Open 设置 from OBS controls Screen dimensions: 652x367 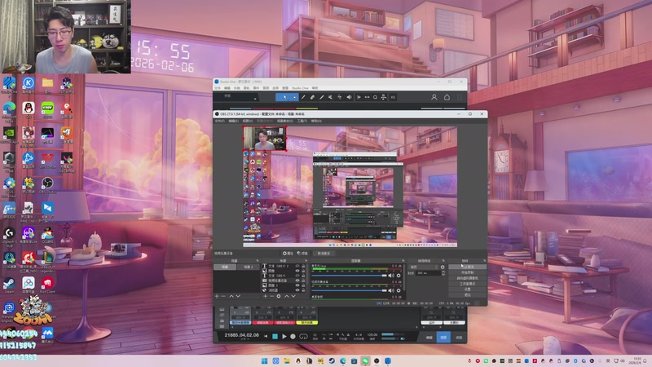(467, 290)
